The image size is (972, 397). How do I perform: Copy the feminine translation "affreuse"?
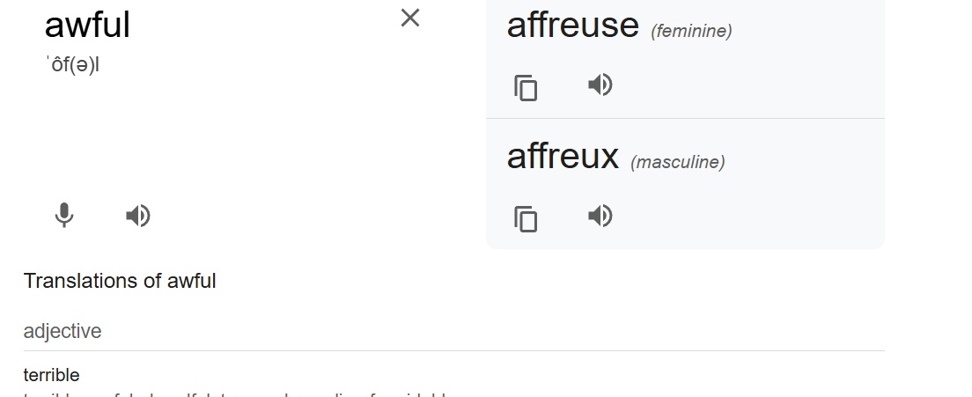pyautogui.click(x=526, y=87)
